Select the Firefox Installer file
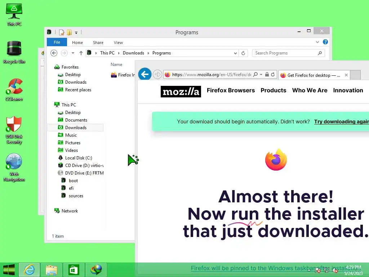 tap(123, 75)
